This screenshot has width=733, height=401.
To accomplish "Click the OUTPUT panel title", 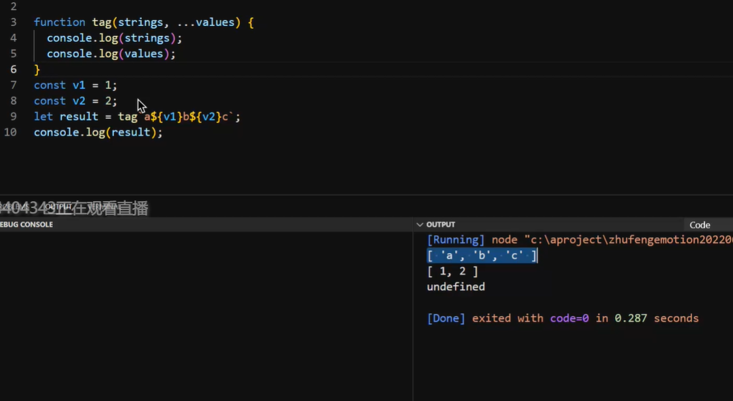I will [x=440, y=225].
